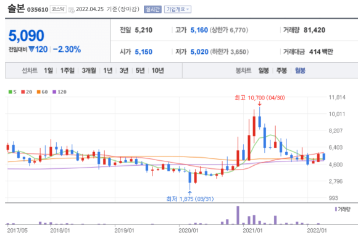Screen dimensions: 358x240
Task: Click the 거래량 value 81,420
Action: pos(314,30)
